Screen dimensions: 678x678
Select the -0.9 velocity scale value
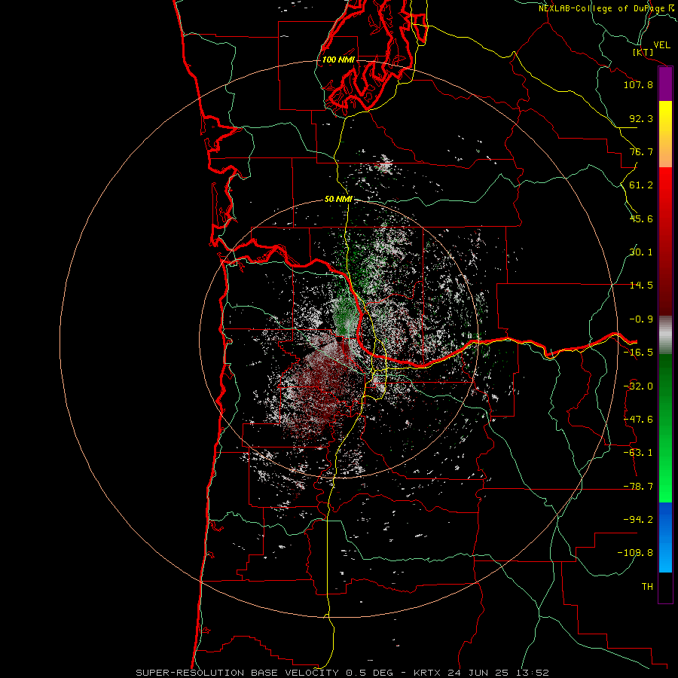click(641, 319)
